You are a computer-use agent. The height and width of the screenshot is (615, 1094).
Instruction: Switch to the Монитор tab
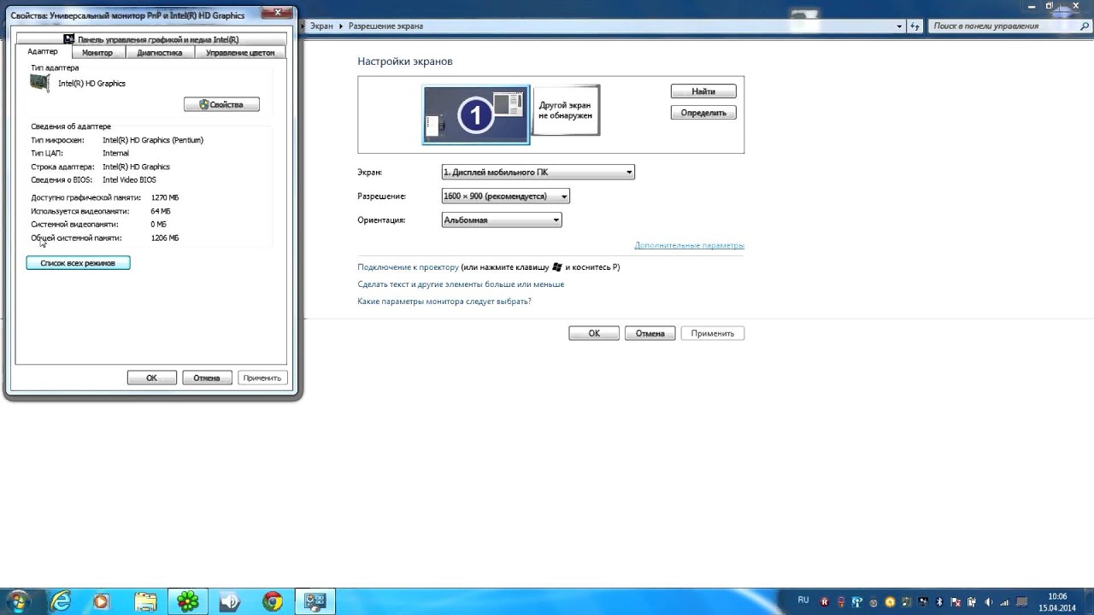97,53
